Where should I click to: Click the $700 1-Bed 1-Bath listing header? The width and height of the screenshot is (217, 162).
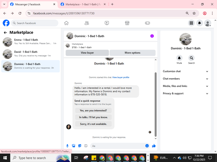[110, 46]
